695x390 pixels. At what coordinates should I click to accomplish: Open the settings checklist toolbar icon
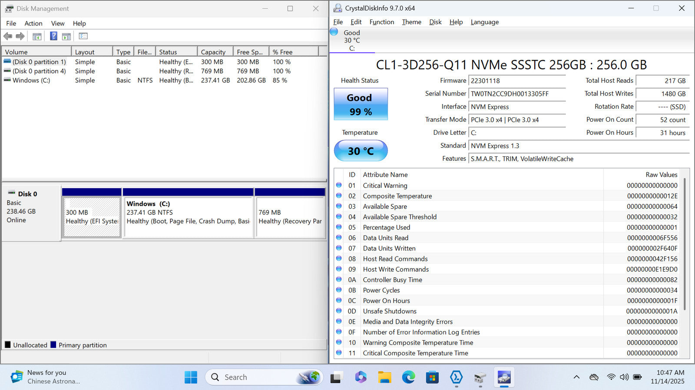[x=83, y=36]
